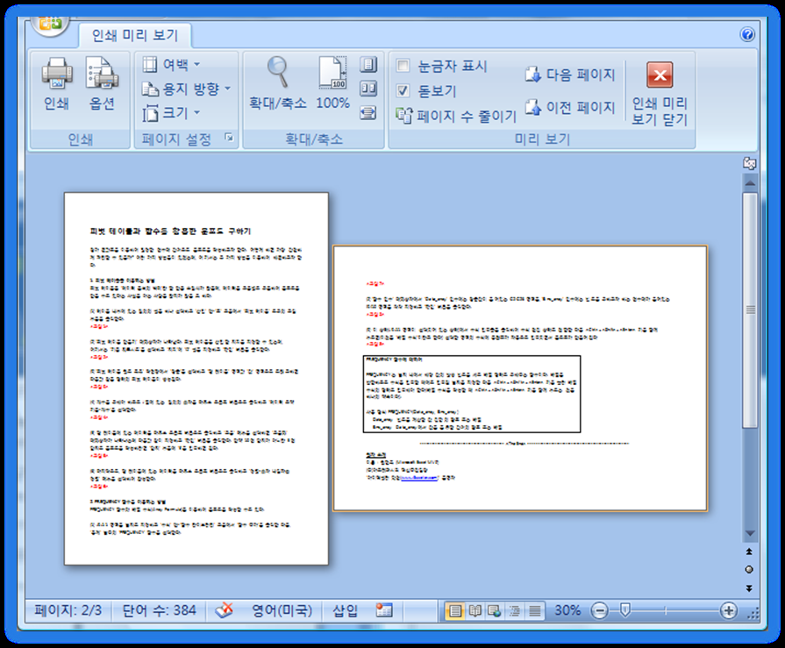
Task: Select the 인쇄 미리 보기 ribbon tab
Action: click(135, 35)
